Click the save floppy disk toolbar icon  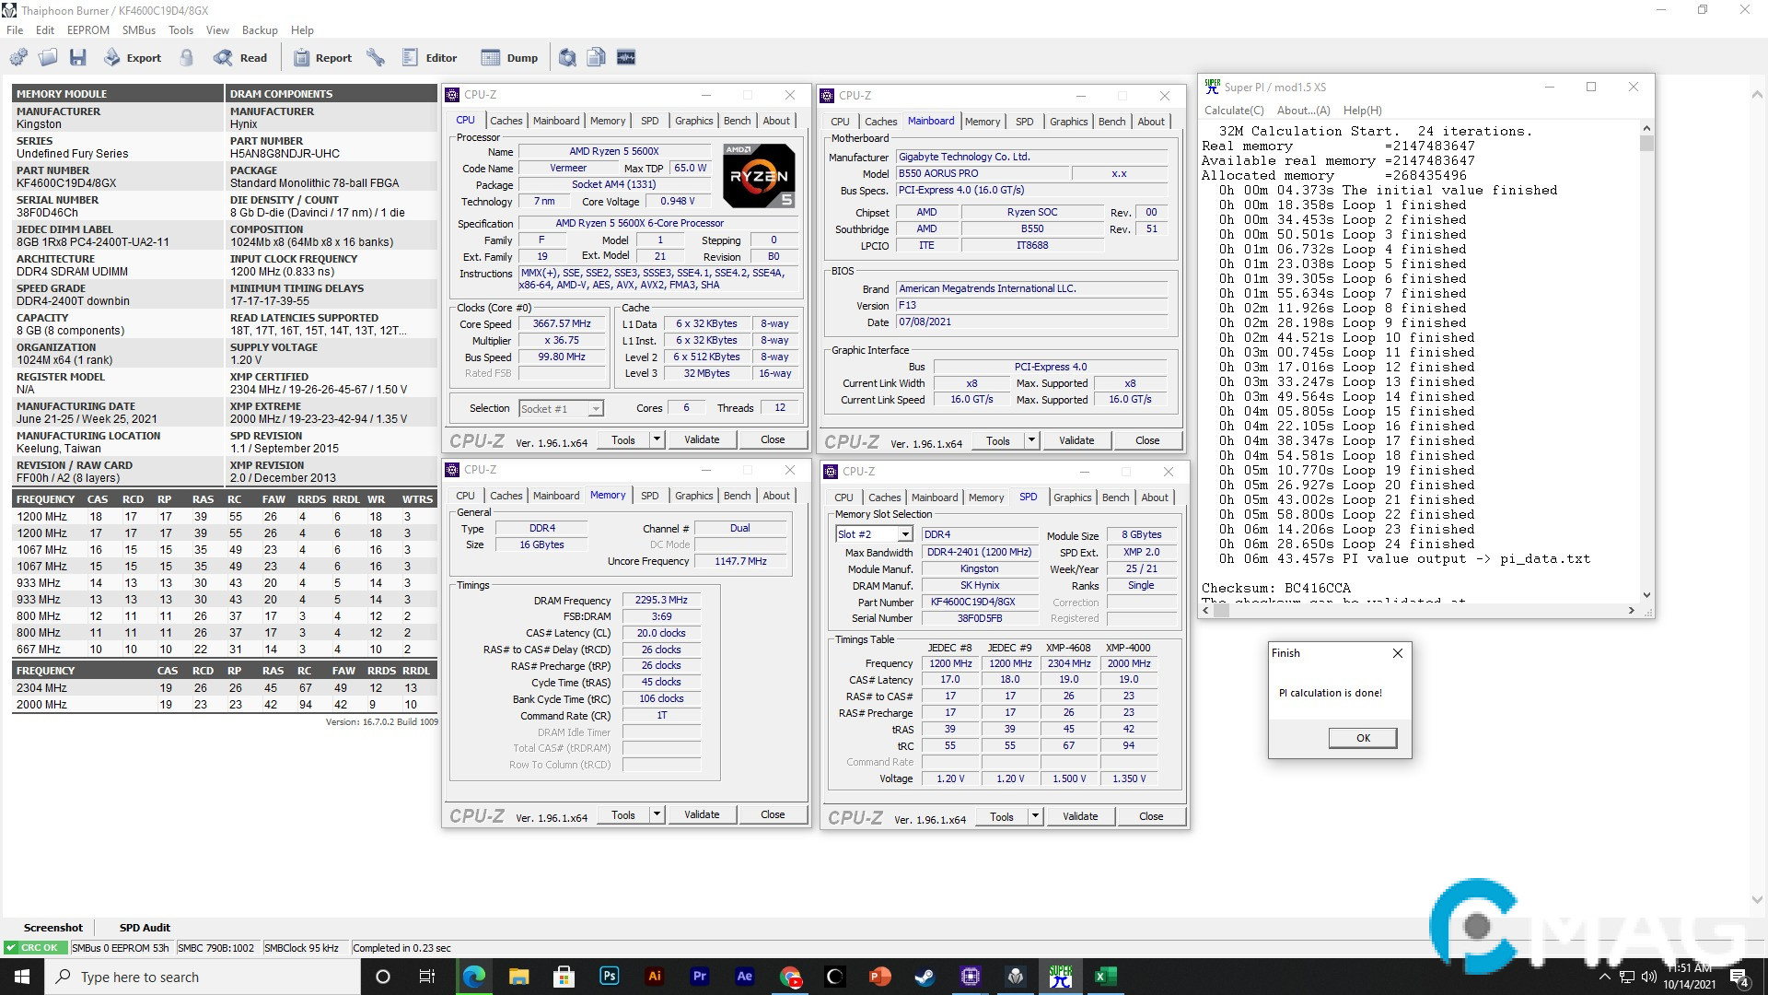click(x=78, y=57)
